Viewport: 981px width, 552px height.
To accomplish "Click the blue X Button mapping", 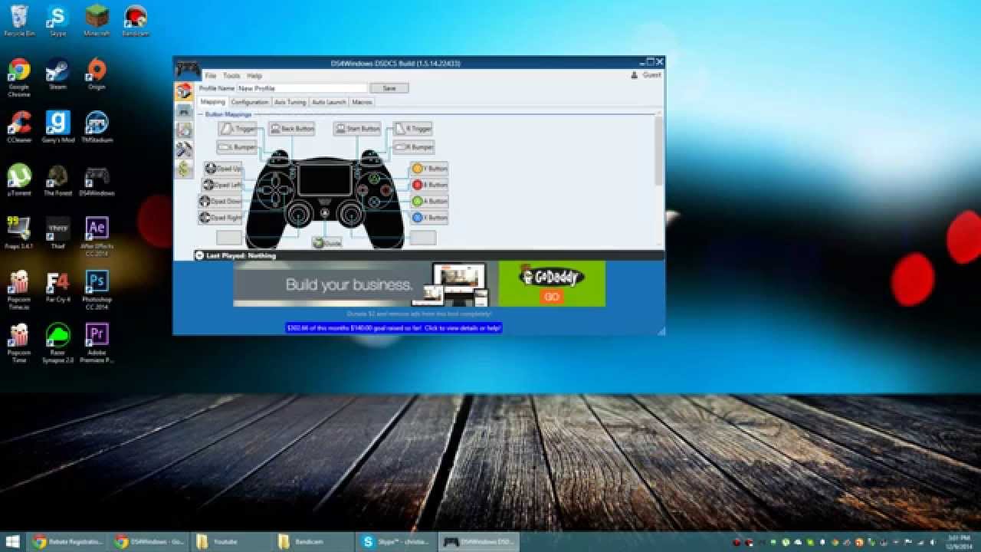I will (x=429, y=218).
